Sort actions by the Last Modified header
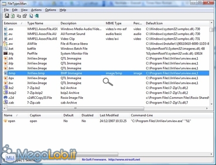 point(114,115)
